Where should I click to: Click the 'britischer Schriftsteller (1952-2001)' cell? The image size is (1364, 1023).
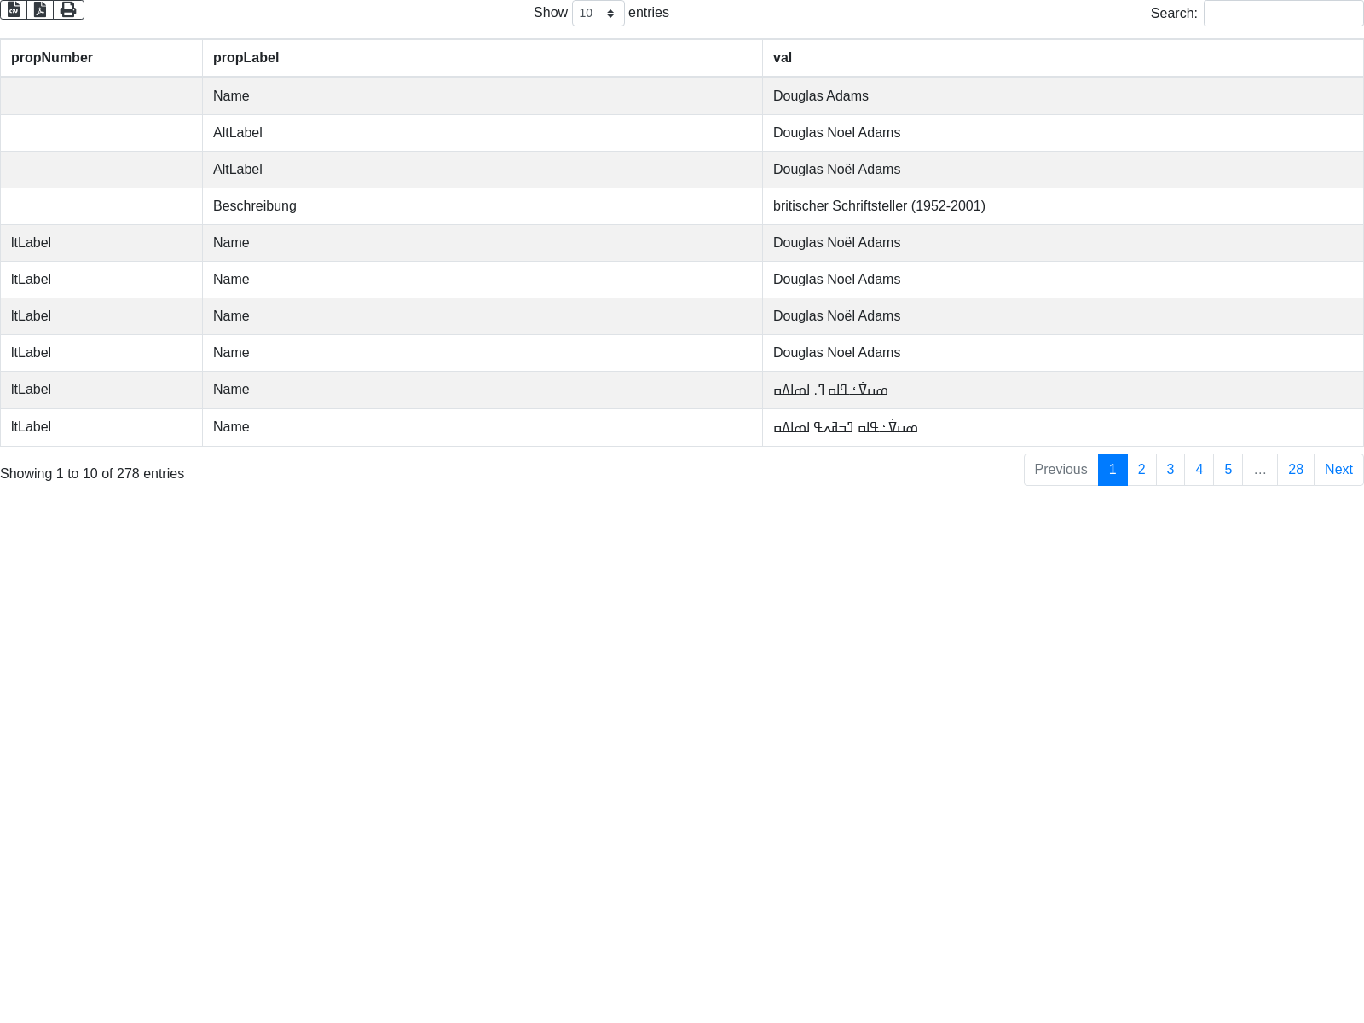(x=879, y=206)
